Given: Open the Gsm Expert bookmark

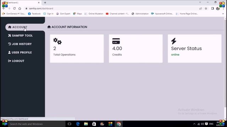Looking at the screenshot, I should [x=63, y=14].
